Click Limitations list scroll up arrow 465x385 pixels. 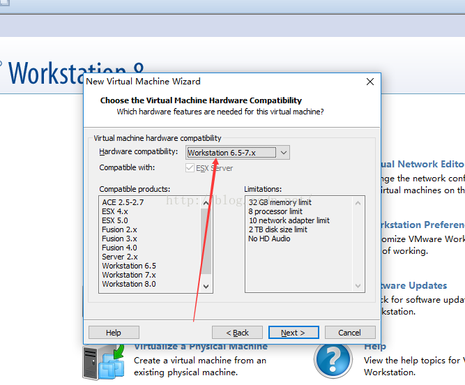(358, 203)
